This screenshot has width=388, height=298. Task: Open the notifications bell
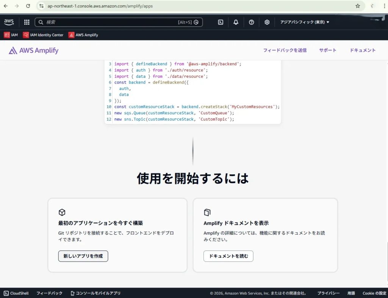coord(236,22)
